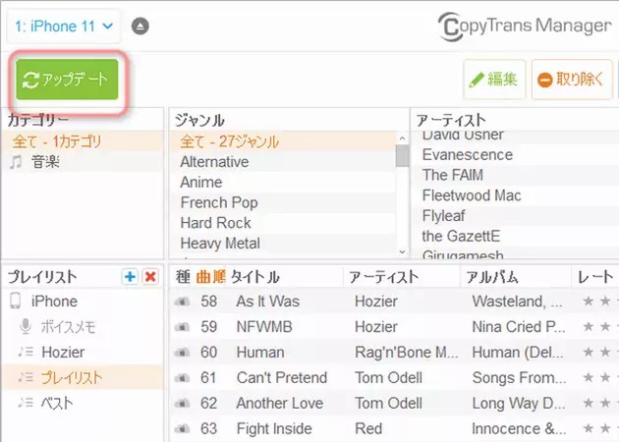Click cloud icon on NFWMB row
The image size is (619, 442).
[182, 327]
